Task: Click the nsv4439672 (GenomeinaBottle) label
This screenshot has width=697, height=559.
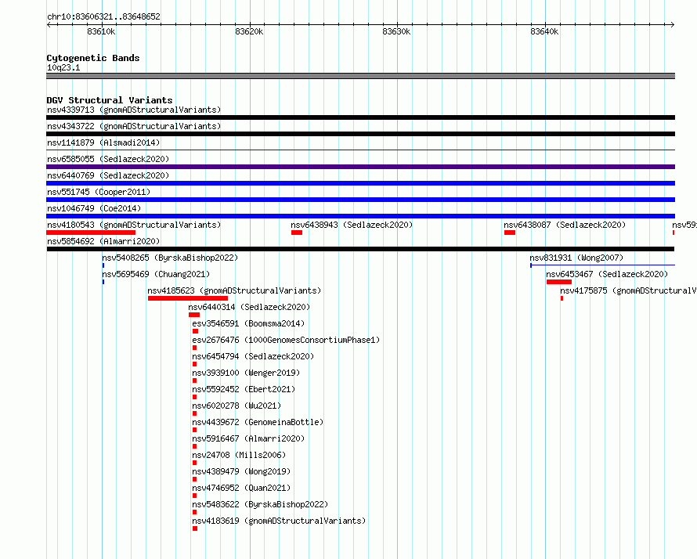Action: (258, 422)
